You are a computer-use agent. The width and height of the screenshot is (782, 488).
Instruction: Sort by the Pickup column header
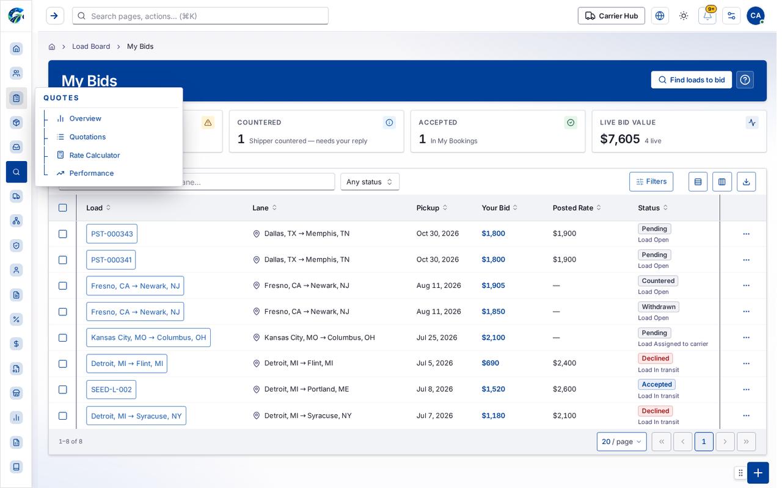click(x=432, y=208)
